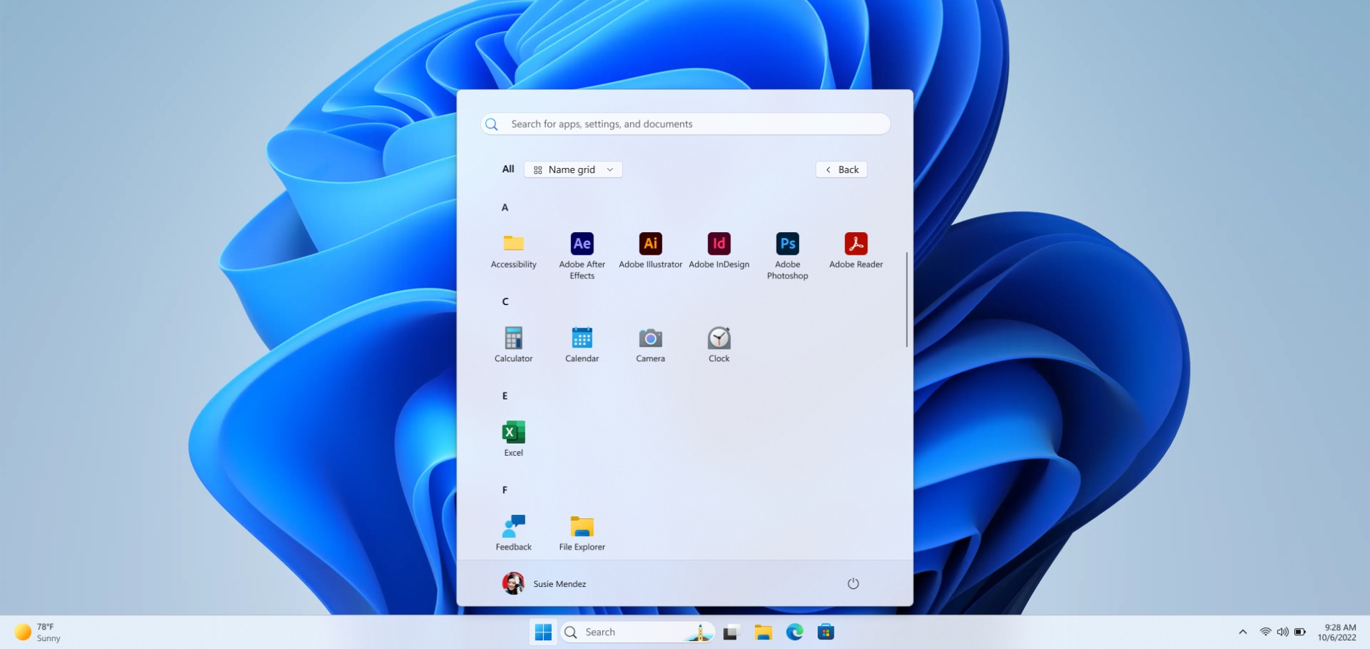Open File Explorer on the taskbar

tap(764, 632)
